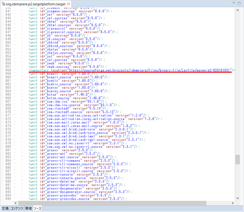
Task: Click version "5.5.13" of com.itextpdf.source
Action: tap(108, 112)
